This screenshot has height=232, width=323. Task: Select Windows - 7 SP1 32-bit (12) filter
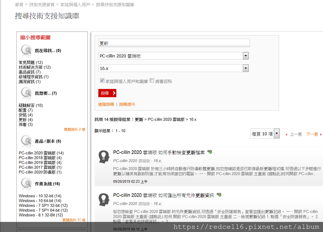tap(43, 206)
